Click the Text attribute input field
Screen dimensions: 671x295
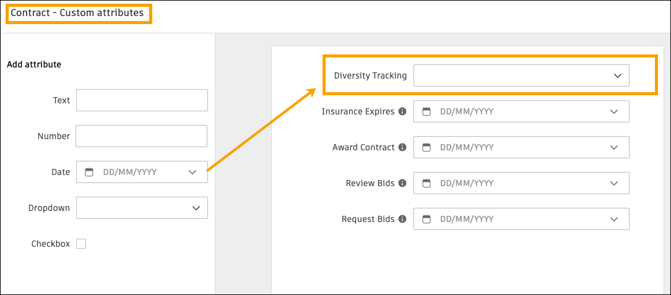[142, 100]
